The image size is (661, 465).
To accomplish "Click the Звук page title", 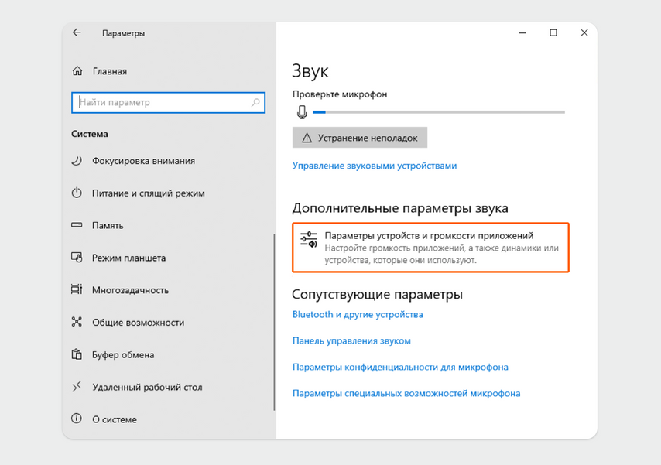I will [x=310, y=71].
